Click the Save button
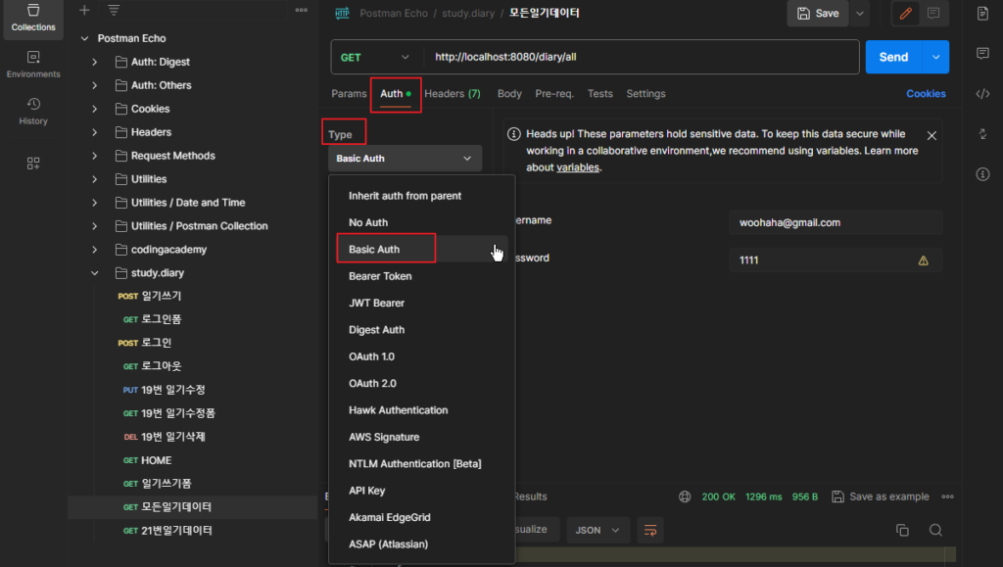Image resolution: width=1003 pixels, height=567 pixels. [818, 14]
